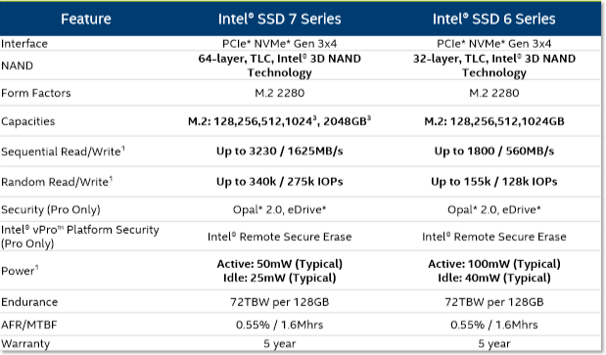Viewport: 606px width, 355px height.
Task: Select the Intel SSD 6 Series header
Action: (494, 19)
